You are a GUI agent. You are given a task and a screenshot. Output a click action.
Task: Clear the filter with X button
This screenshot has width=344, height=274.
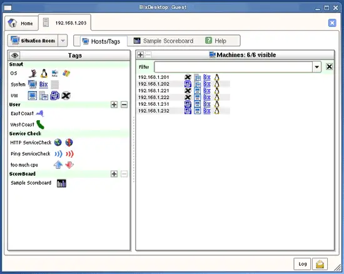(329, 67)
